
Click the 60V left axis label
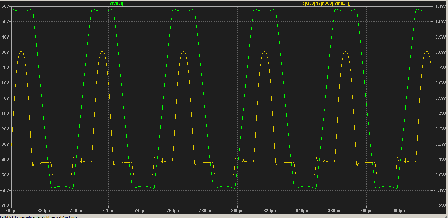[6, 6]
